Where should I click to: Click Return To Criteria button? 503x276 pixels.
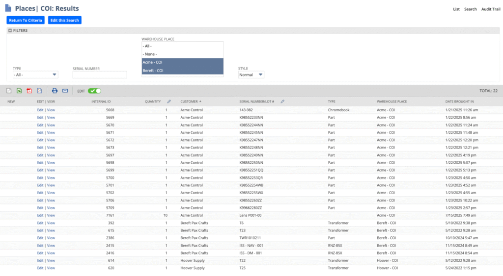26,20
